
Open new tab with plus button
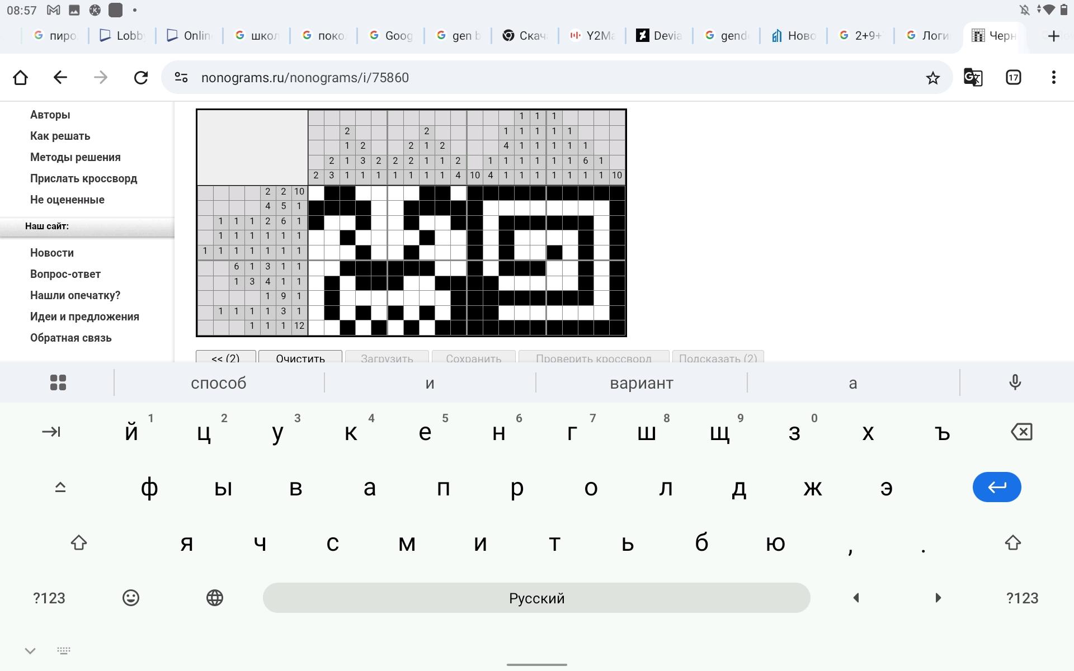tap(1053, 36)
